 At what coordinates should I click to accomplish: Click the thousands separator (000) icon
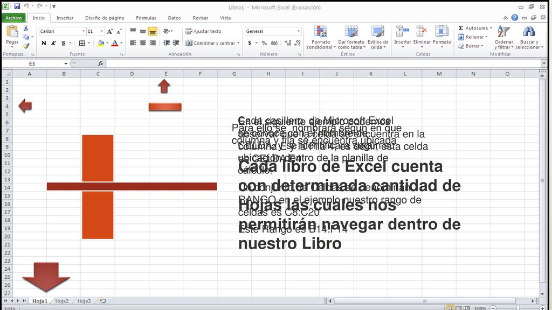(x=274, y=43)
